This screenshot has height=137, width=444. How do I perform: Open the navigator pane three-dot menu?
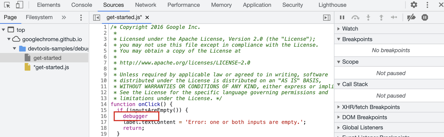(81, 18)
